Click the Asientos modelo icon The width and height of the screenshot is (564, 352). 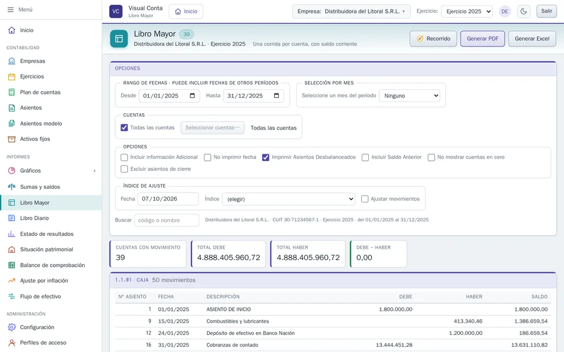12,124
